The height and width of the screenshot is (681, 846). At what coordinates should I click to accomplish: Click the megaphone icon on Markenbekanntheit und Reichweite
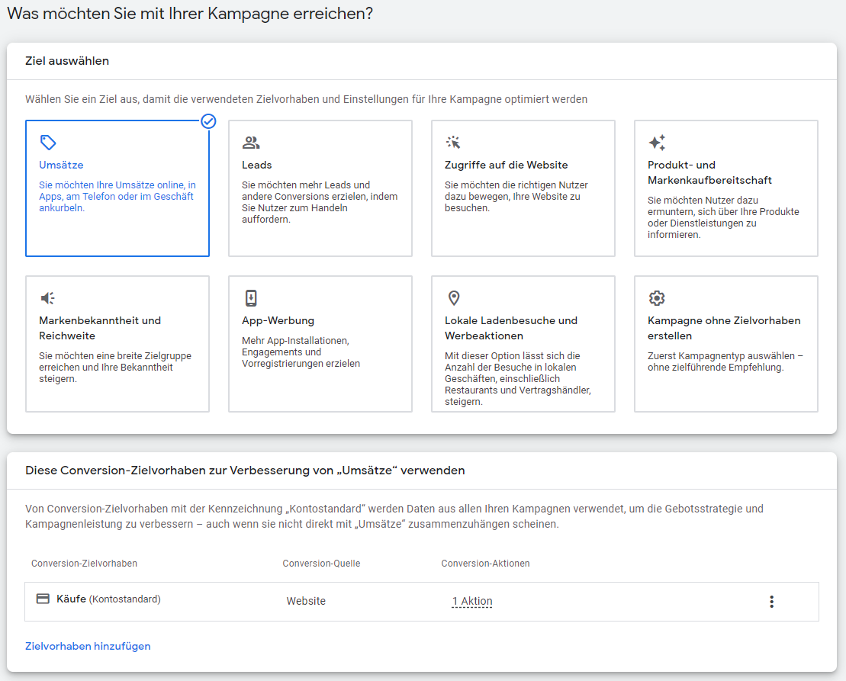click(x=49, y=298)
